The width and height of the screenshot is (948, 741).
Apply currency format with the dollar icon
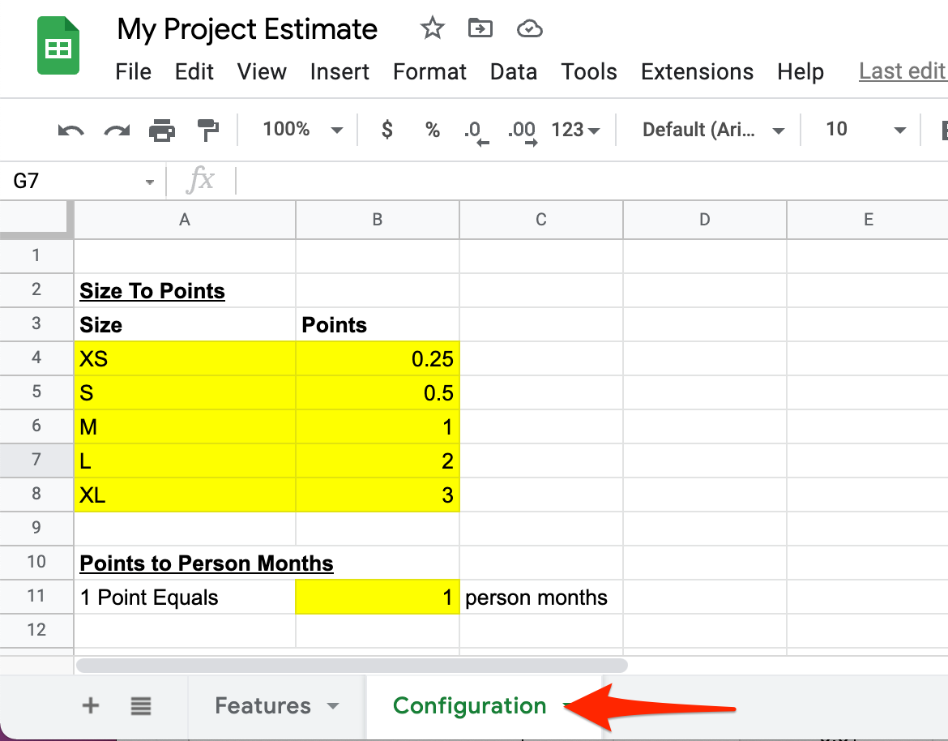click(x=386, y=130)
